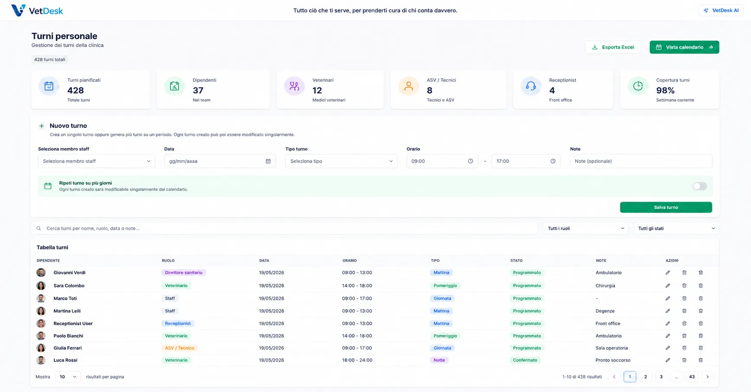Open Vista calendario
The width and height of the screenshot is (751, 392).
coord(684,47)
